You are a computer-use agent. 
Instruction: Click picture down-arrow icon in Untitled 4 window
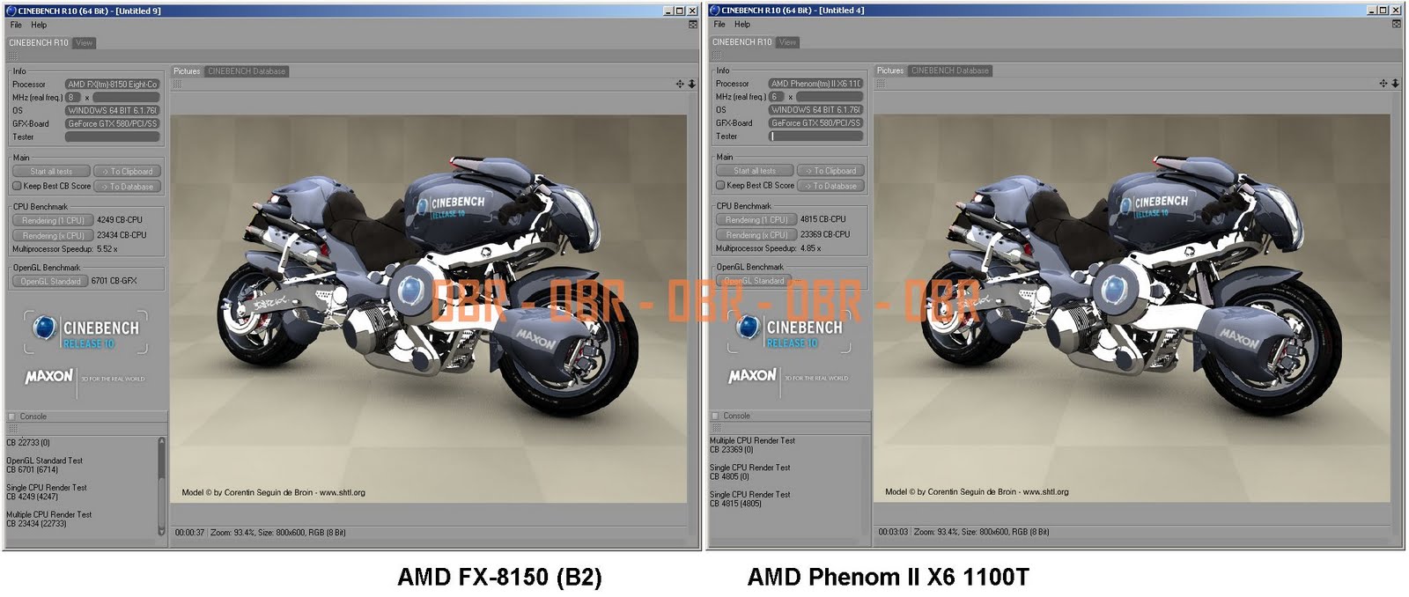click(x=1396, y=83)
